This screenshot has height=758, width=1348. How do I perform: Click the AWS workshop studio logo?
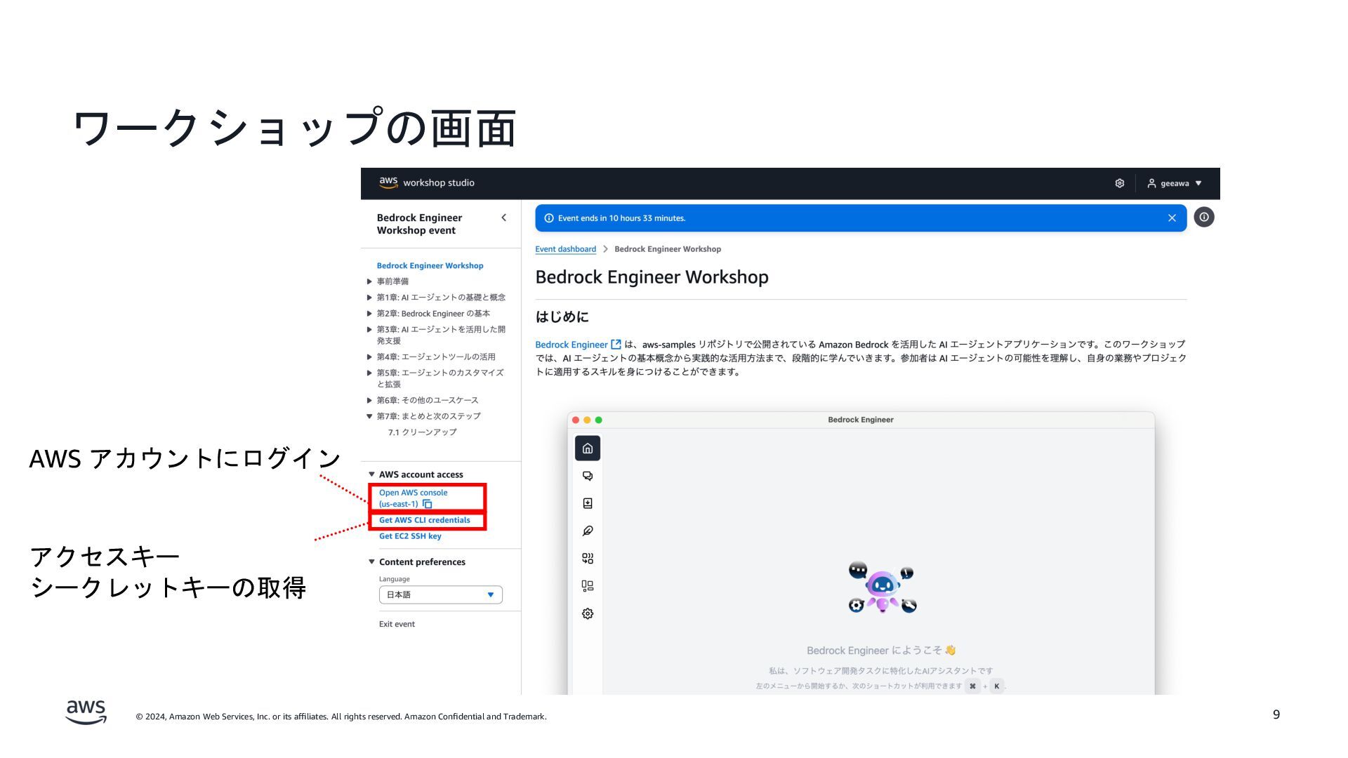pyautogui.click(x=426, y=182)
